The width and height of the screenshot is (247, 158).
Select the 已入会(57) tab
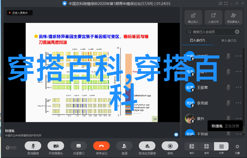tap(197, 40)
